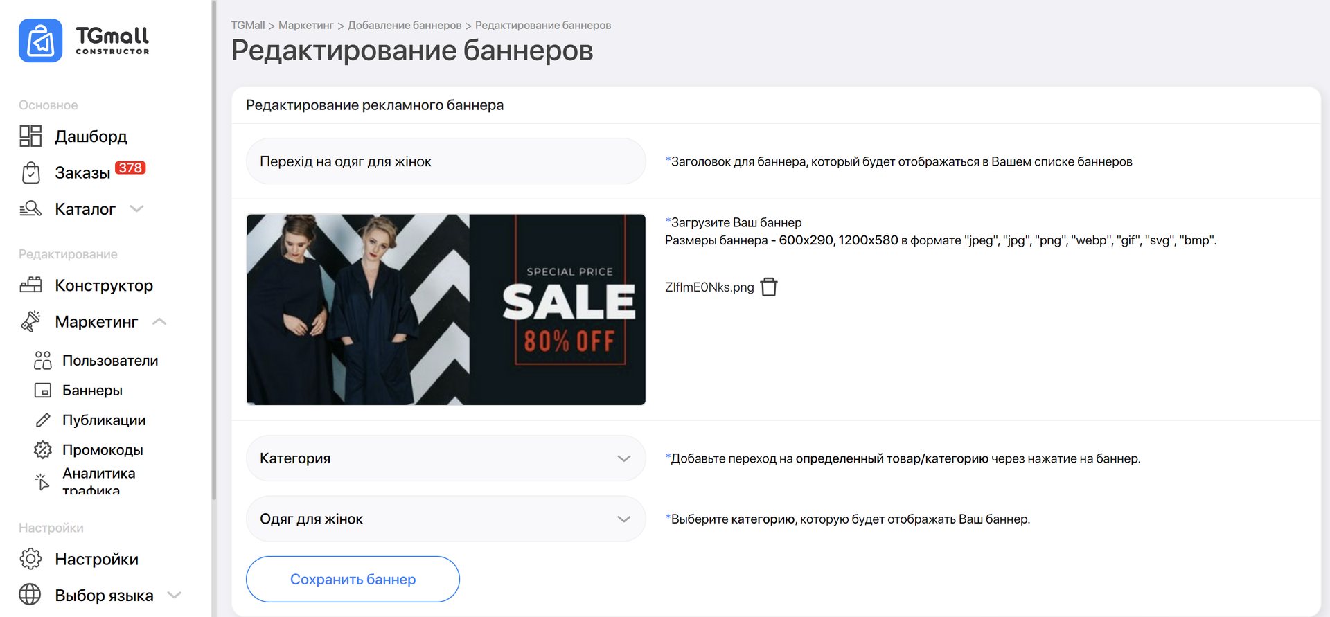
Task: Open the Категория type dropdown
Action: coord(445,458)
